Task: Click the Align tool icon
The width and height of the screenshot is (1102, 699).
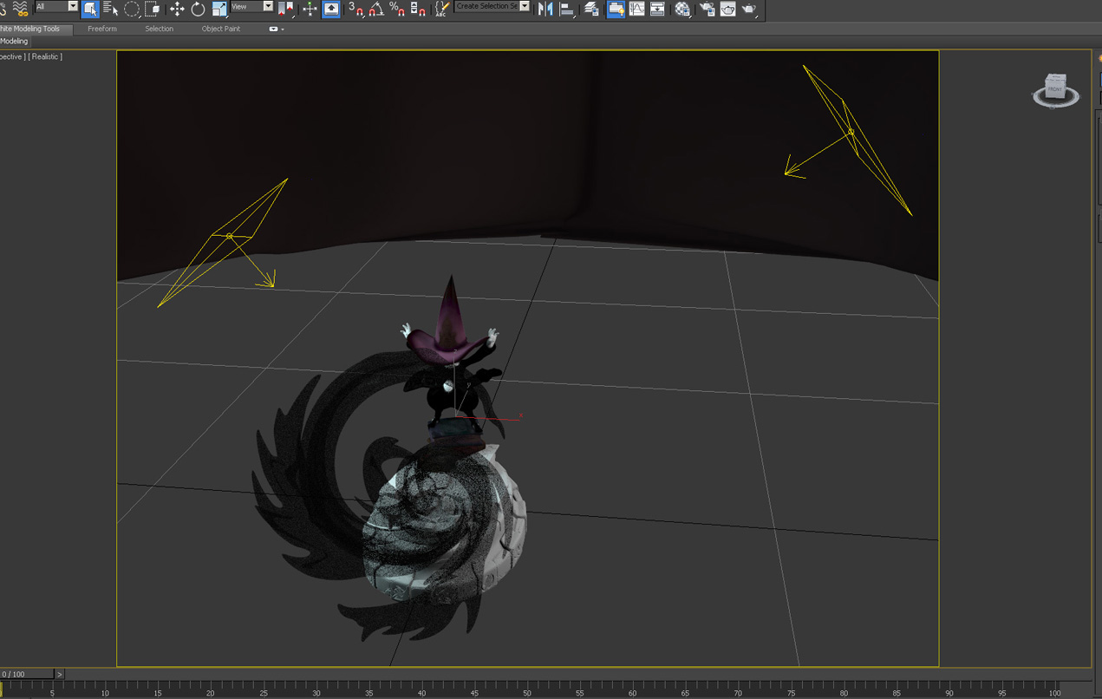Action: click(x=567, y=9)
